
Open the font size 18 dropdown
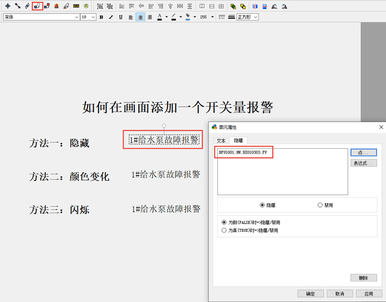[93, 17]
